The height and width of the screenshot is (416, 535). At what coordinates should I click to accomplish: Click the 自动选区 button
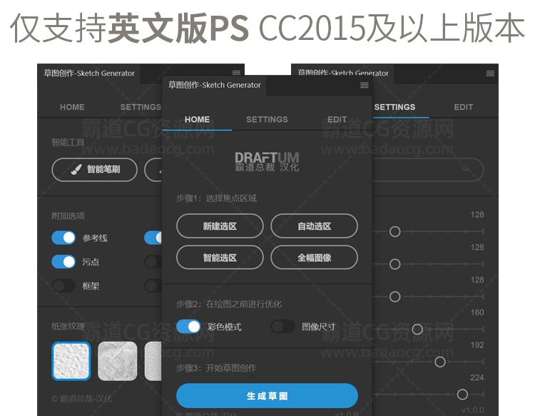pos(314,226)
